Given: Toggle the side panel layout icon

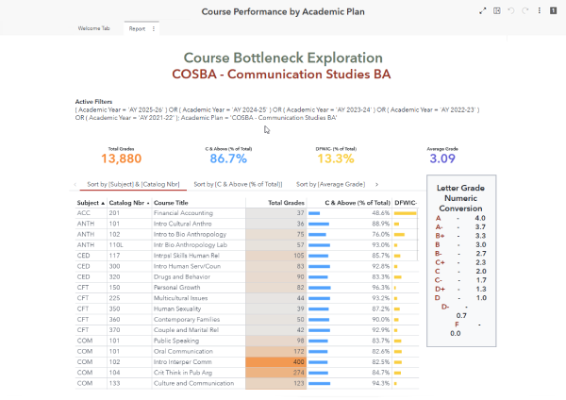Looking at the screenshot, I should [497, 10].
